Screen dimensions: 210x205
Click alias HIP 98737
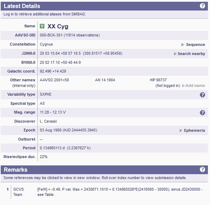(x=158, y=80)
